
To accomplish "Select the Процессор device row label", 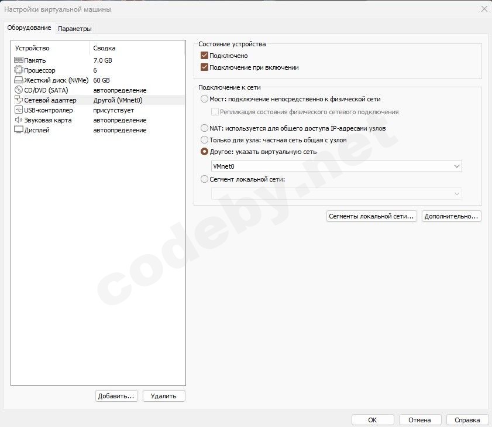I will pos(40,70).
